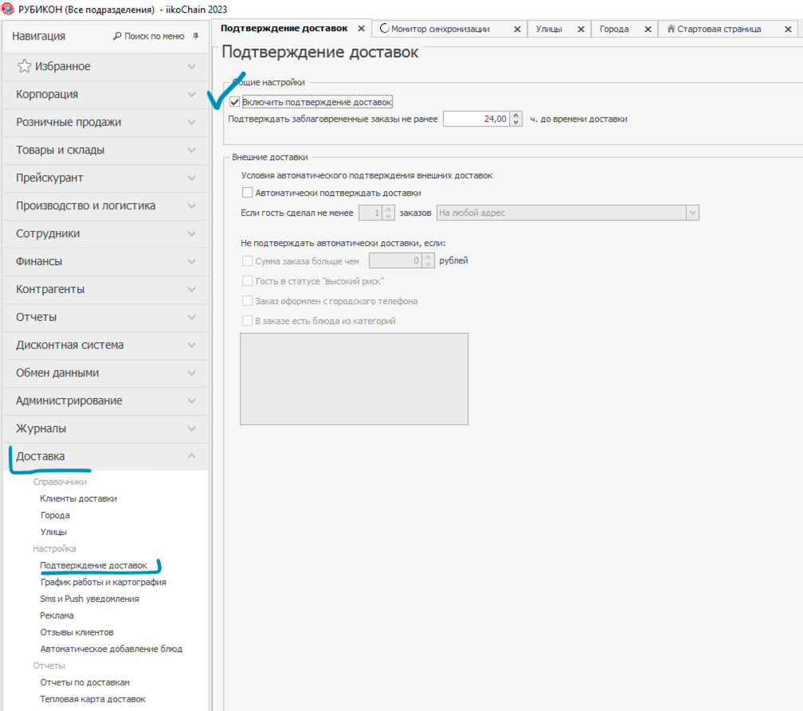The width and height of the screenshot is (803, 711).
Task: Click the sync icon on Монитор синхронизации tab
Action: [385, 29]
